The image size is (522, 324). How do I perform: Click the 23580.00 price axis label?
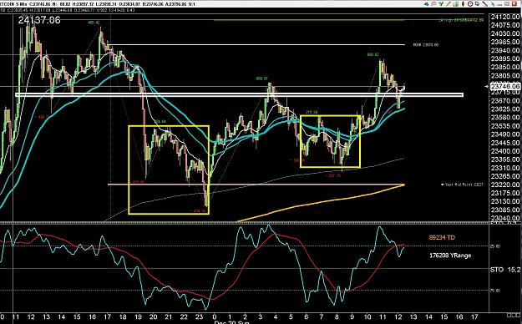[x=505, y=118]
